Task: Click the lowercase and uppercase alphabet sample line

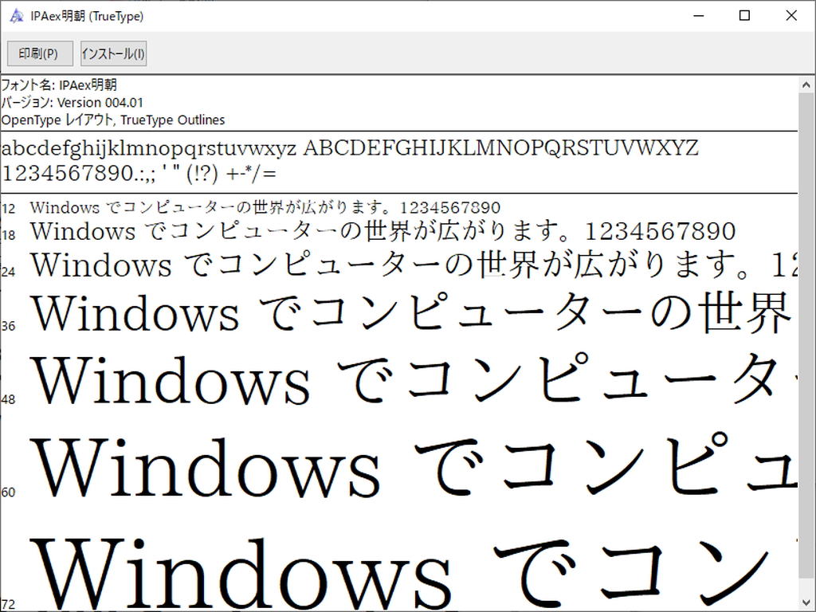Action: (350, 149)
